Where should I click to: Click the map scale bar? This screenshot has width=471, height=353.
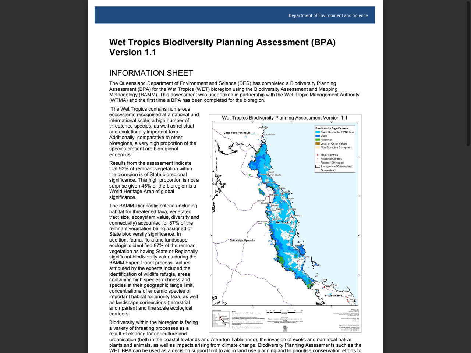tap(285, 312)
